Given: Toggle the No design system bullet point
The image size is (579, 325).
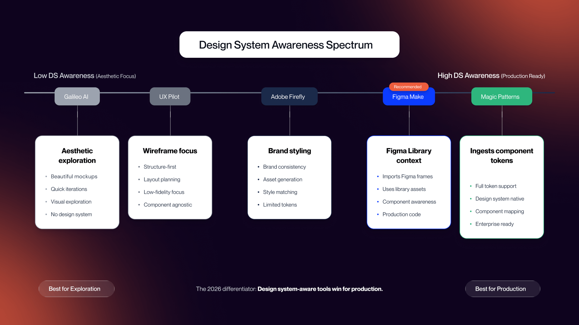Looking at the screenshot, I should coord(71,214).
